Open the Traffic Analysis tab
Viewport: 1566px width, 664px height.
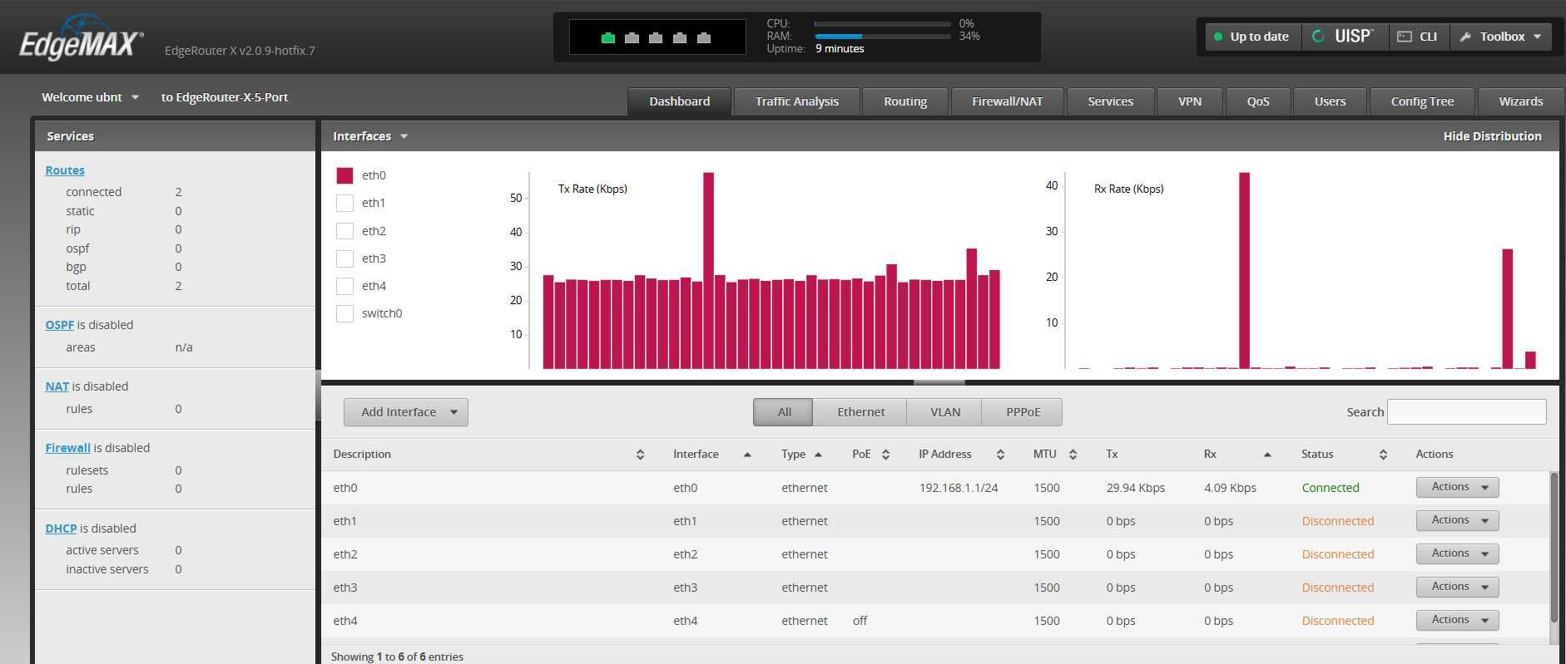point(796,101)
